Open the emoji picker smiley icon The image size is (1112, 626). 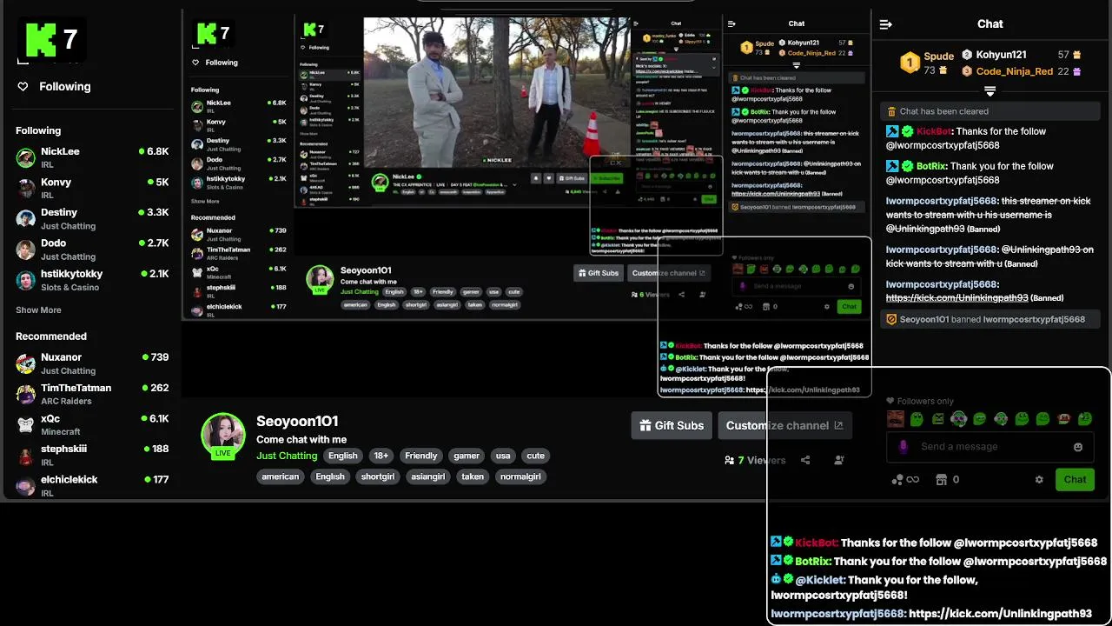point(1078,447)
